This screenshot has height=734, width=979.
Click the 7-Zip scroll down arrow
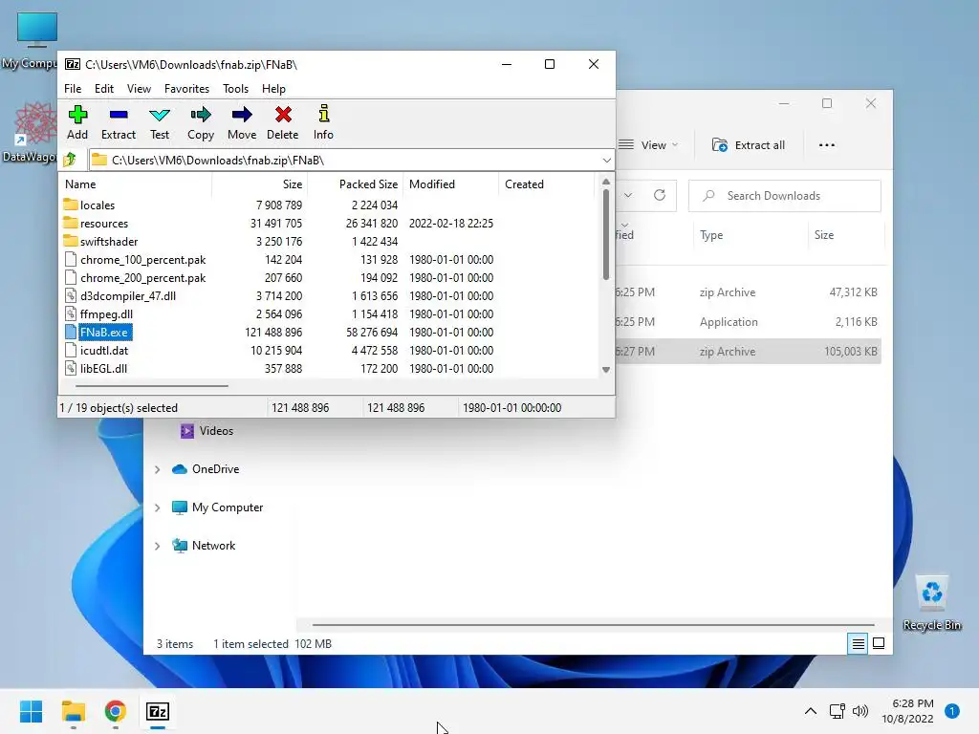point(605,370)
